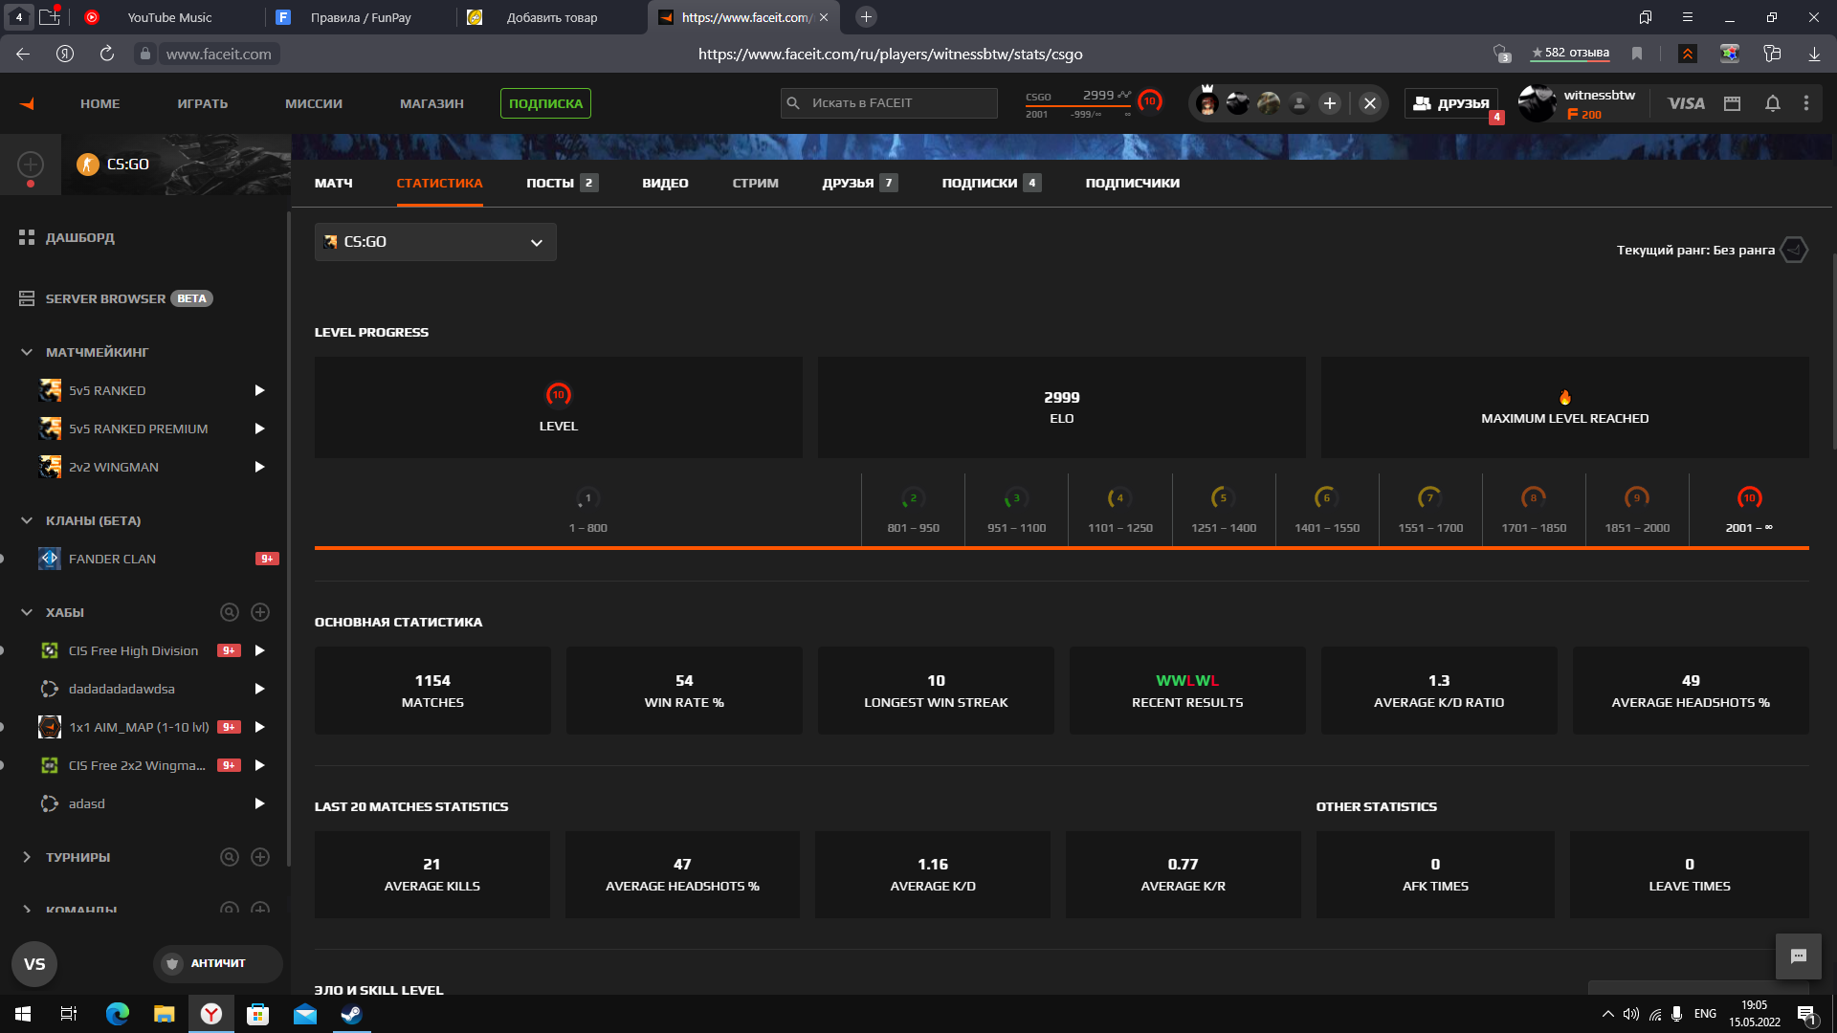Open File Explorer from taskbar
The height and width of the screenshot is (1033, 1837).
[165, 1014]
